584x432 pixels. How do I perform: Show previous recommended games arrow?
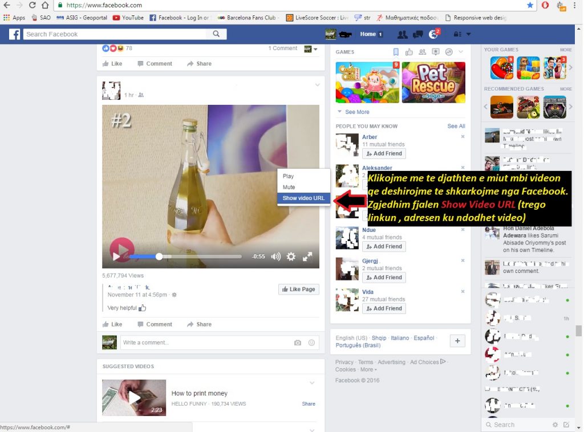tap(486, 107)
